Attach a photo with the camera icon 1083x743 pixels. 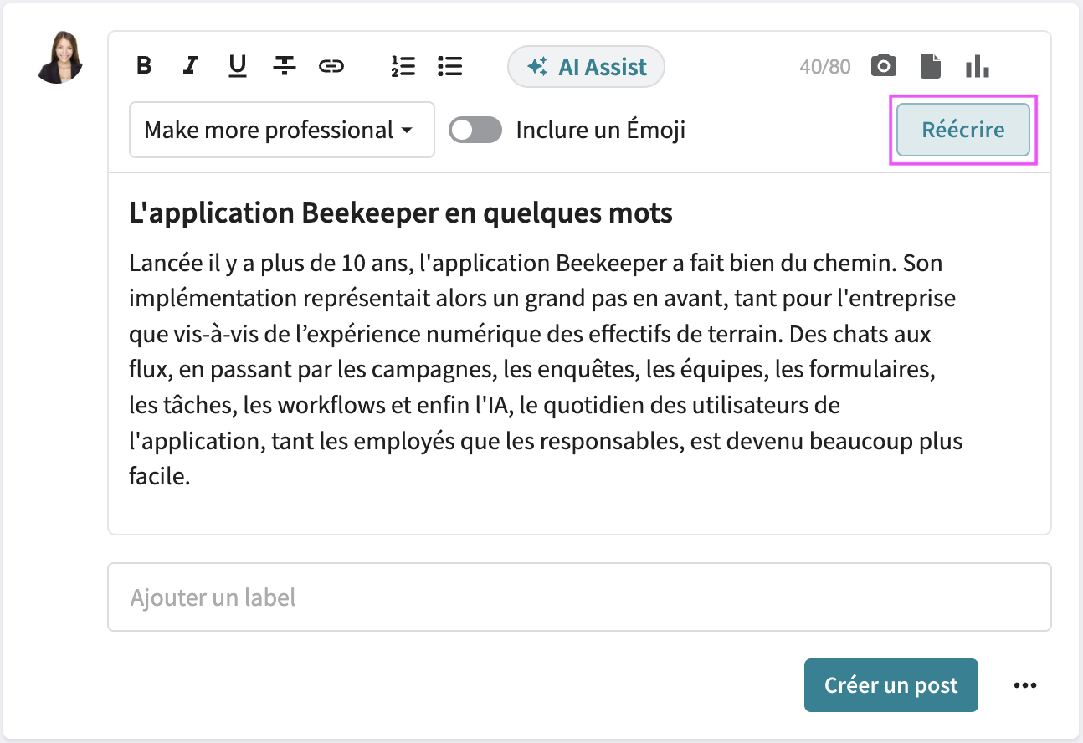pos(883,65)
